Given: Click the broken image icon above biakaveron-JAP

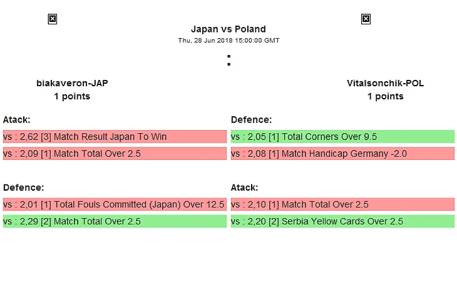Looking at the screenshot, I should click(x=53, y=19).
